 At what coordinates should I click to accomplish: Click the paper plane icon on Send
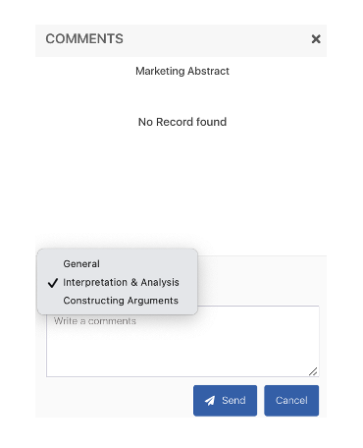(210, 400)
